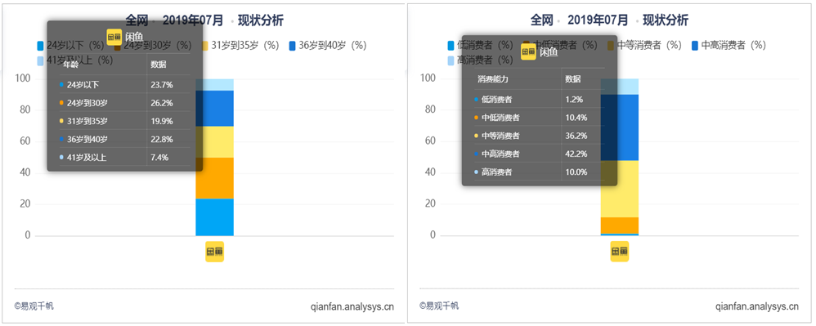The image size is (816, 326).
Task: Click the 1.2% value in the consumption tooltip
Action: [x=575, y=99]
